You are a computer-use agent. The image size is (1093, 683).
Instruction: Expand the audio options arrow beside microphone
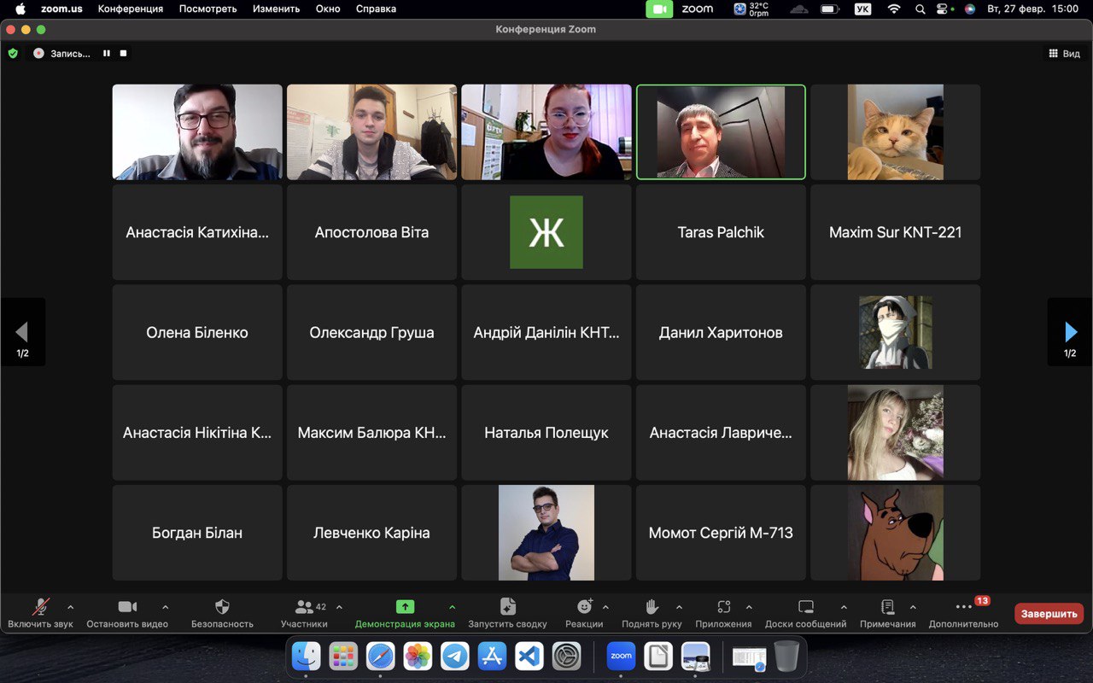tap(71, 607)
